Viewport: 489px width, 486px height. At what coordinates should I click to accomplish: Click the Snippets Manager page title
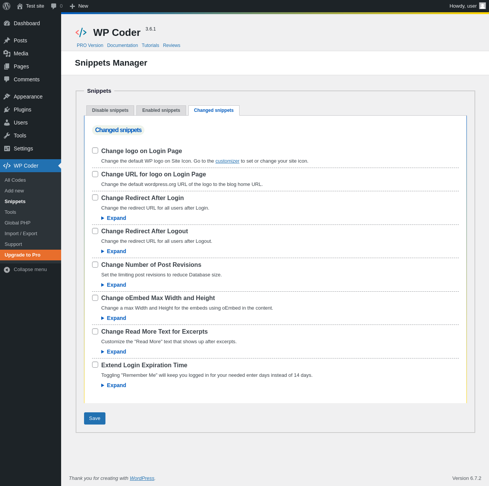pos(111,63)
